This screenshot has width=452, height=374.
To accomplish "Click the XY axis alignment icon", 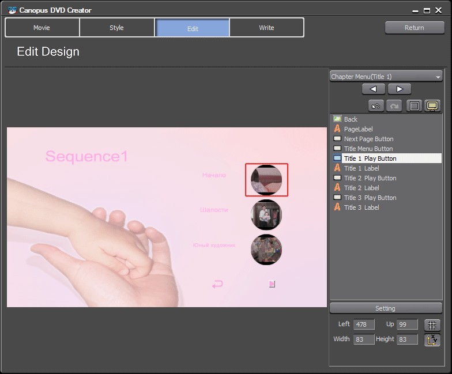I will [432, 340].
